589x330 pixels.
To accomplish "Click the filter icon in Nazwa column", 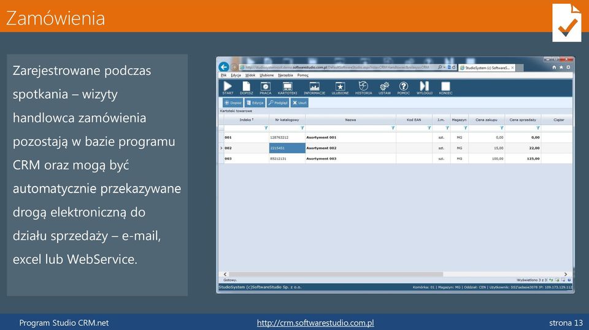I will 393,128.
